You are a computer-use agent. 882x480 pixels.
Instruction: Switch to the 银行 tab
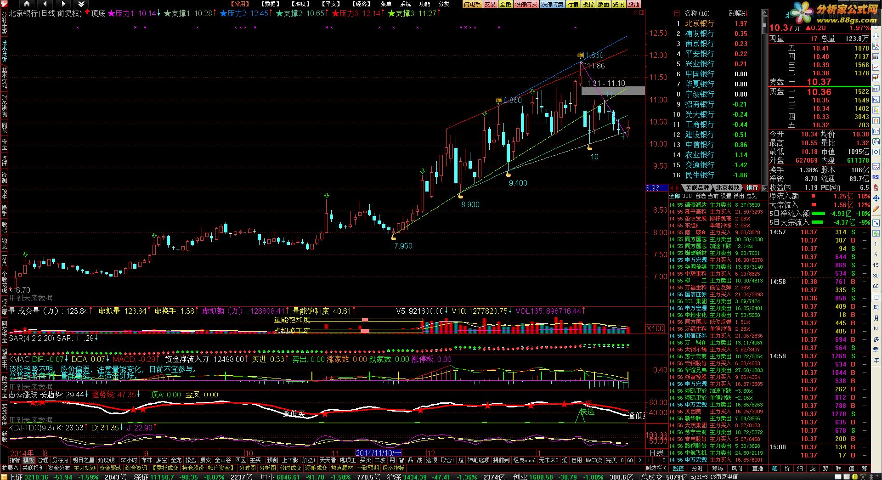(752, 188)
